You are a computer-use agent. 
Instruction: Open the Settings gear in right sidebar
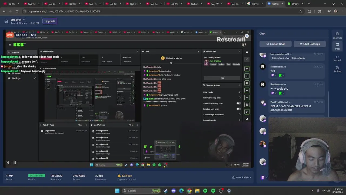point(337,69)
